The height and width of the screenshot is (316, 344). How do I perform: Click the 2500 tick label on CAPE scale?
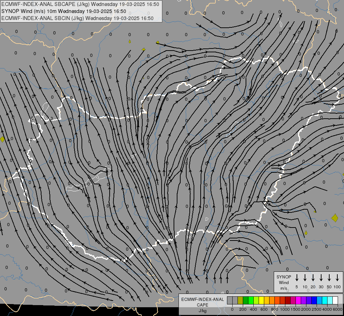pyautogui.click(x=316, y=309)
